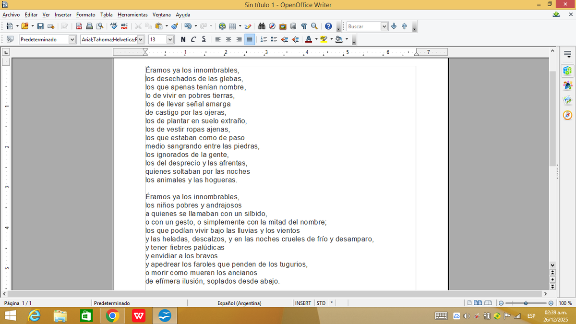Save the document with floppy icon

[41, 26]
